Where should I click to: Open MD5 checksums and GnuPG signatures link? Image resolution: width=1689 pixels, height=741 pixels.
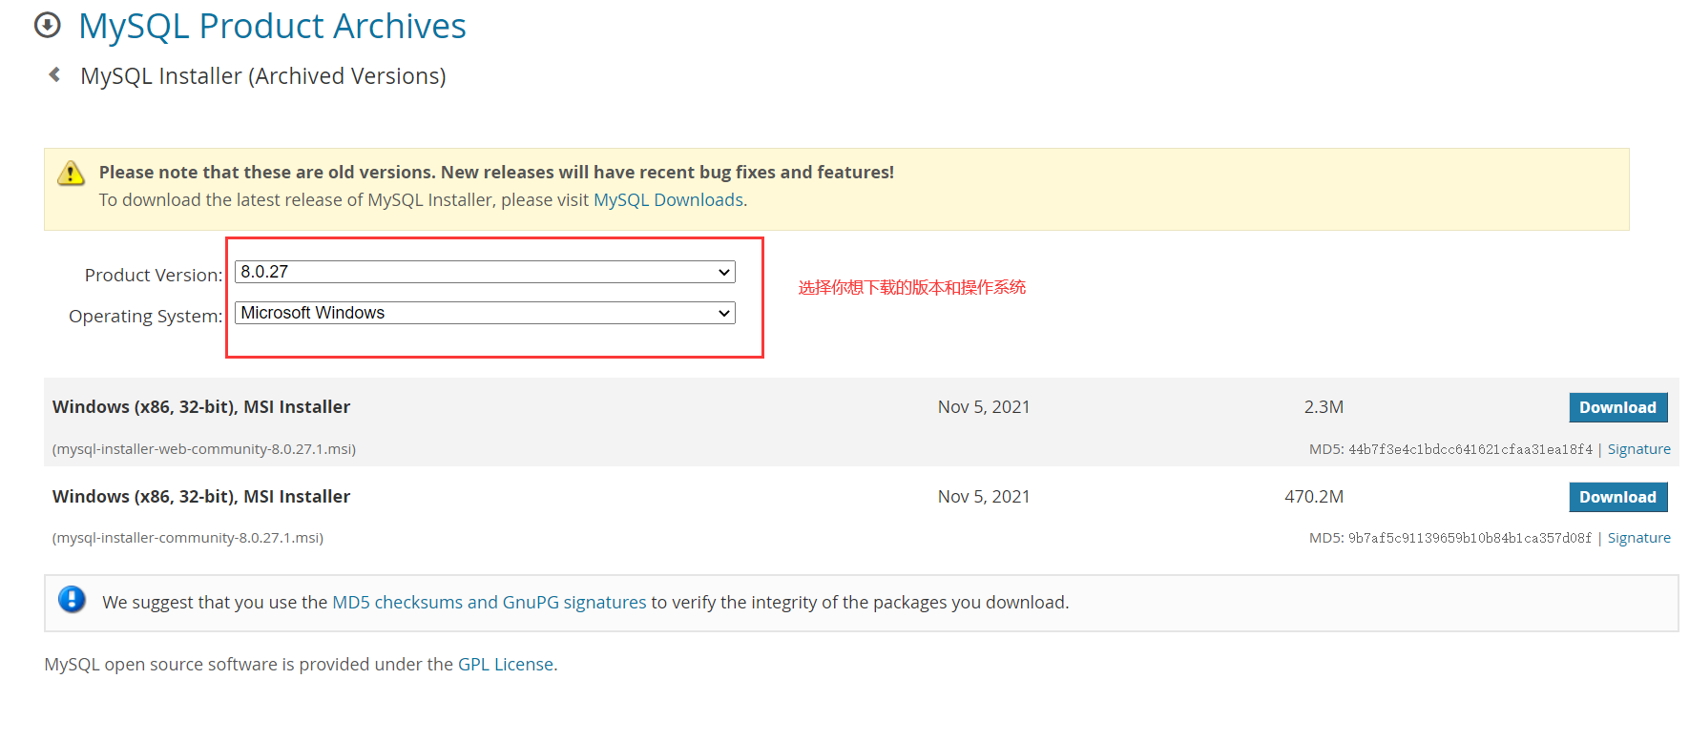pos(489,603)
